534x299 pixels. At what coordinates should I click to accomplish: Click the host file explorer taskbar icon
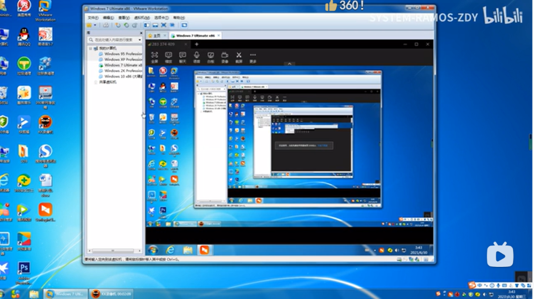pos(34,294)
